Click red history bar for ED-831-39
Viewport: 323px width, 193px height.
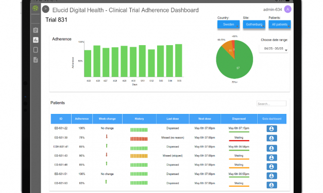click(139, 139)
